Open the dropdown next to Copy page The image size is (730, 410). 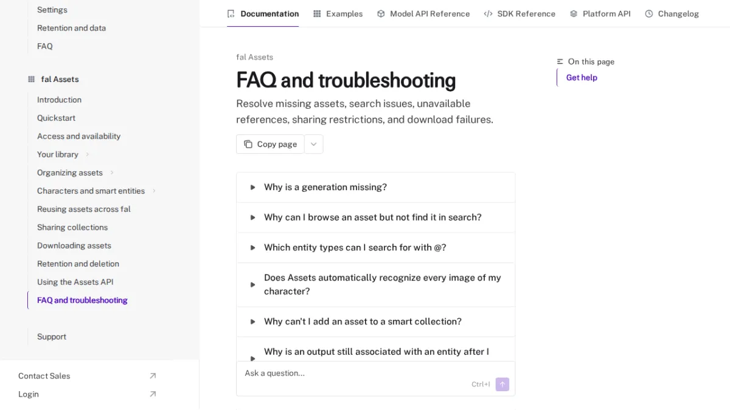(314, 144)
